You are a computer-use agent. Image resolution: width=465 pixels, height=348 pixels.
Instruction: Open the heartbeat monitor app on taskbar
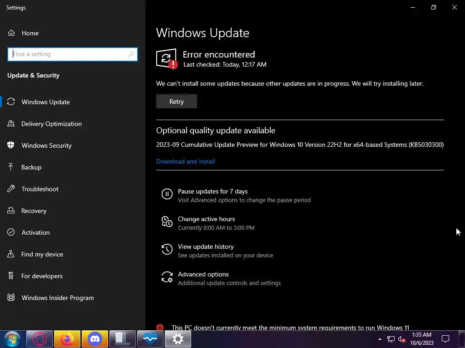coord(150,339)
